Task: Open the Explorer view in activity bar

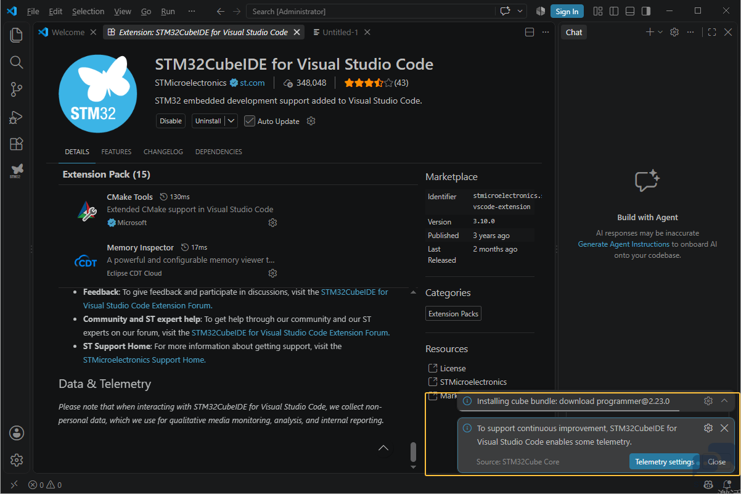Action: (17, 35)
